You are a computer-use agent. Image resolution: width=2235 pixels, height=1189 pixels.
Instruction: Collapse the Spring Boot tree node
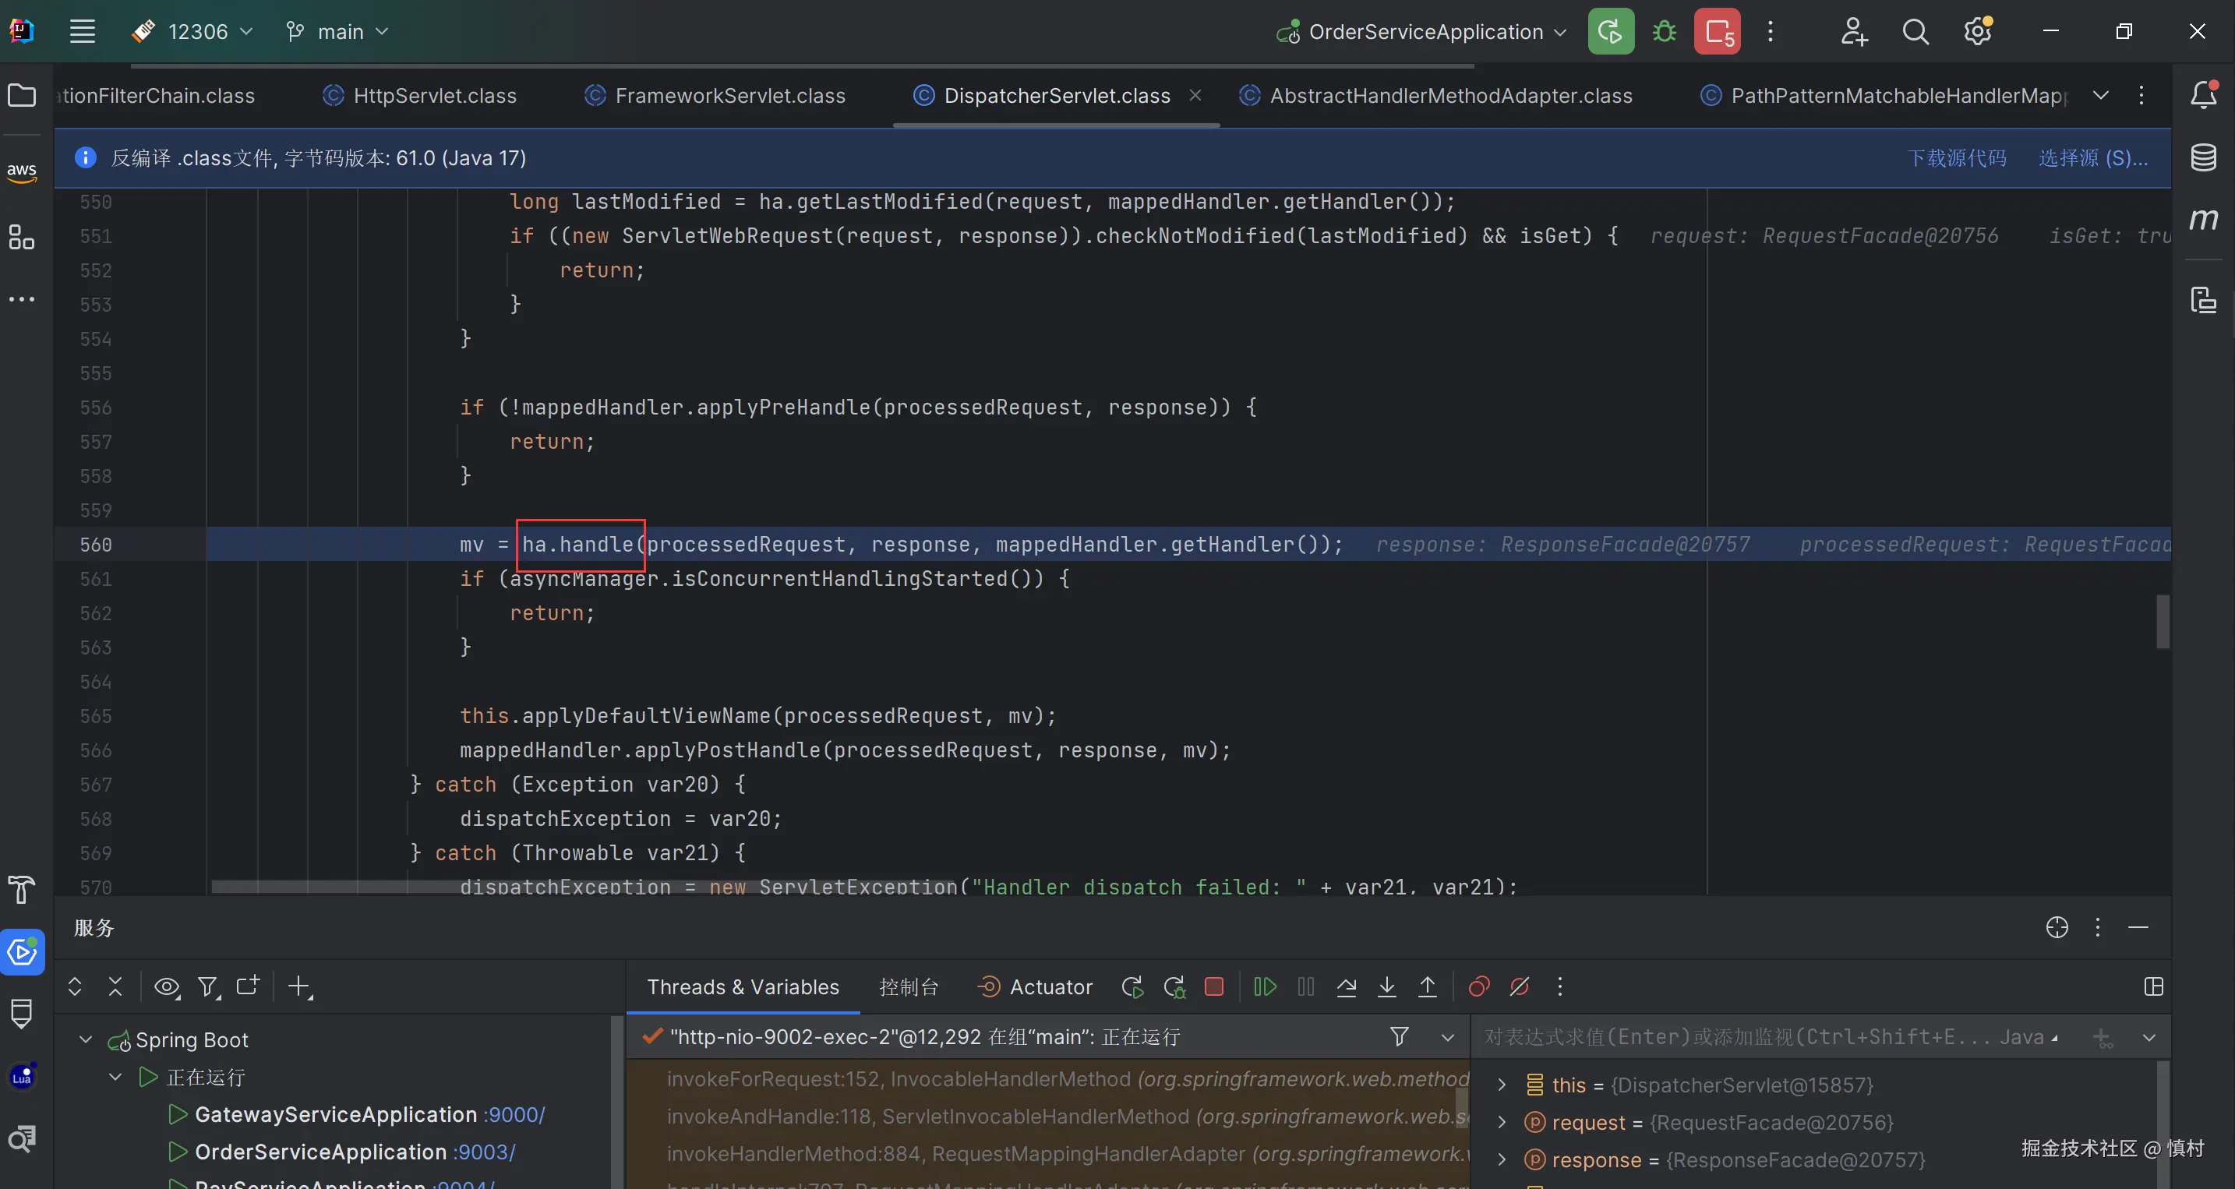[86, 1039]
